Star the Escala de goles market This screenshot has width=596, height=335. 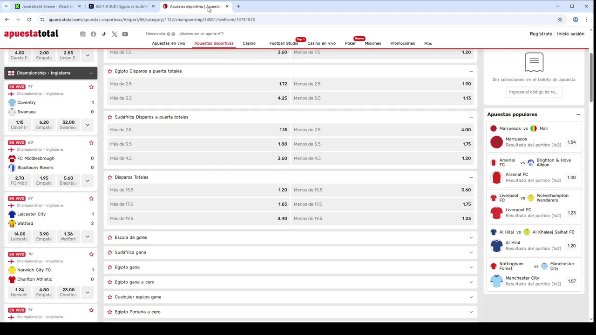tap(110, 237)
